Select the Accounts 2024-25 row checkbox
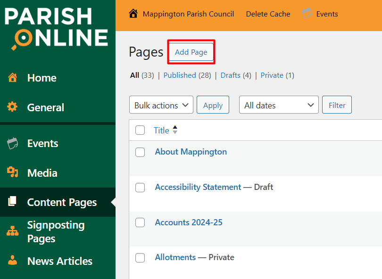 140,223
